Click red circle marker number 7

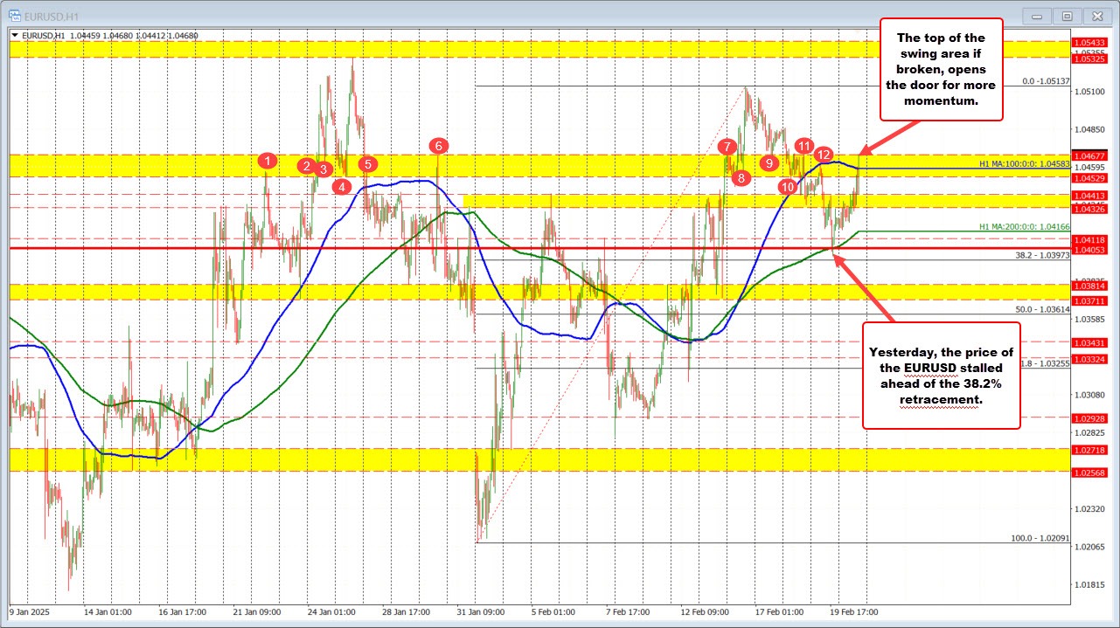727,146
